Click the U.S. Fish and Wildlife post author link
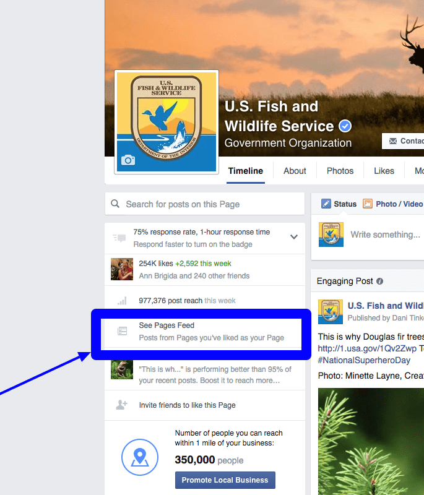The width and height of the screenshot is (424, 495). click(386, 306)
